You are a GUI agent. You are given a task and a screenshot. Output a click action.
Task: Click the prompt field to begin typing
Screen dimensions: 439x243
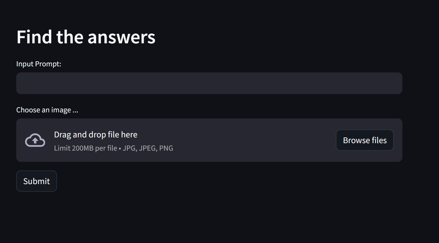[x=209, y=83]
